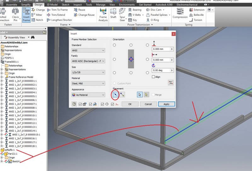Select the Extension spring tool
The image size is (252, 171).
coord(197,10)
